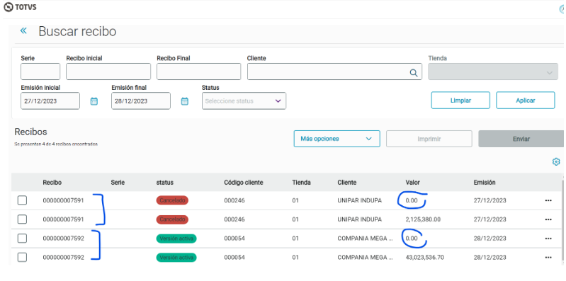The image size is (566, 281).
Task: Click the Código cliente column header
Action: [243, 183]
